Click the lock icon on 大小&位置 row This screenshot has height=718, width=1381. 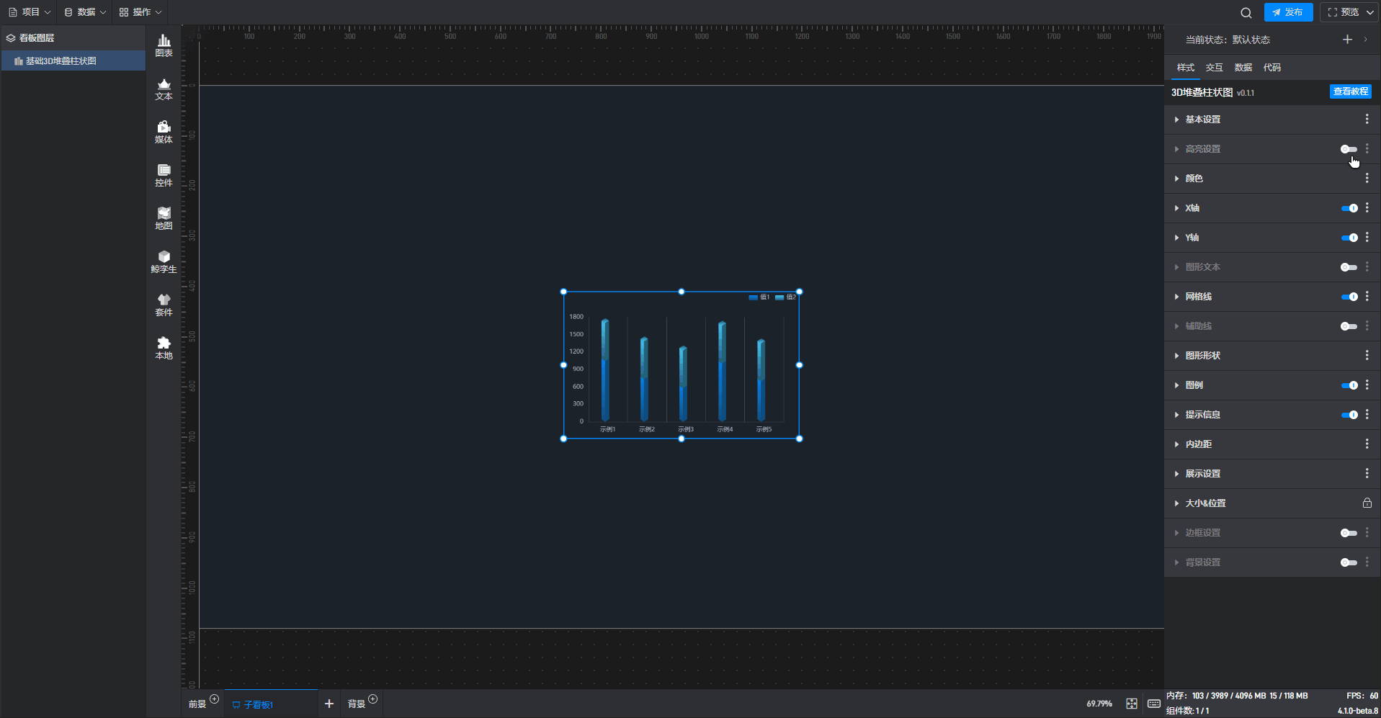[1367, 503]
